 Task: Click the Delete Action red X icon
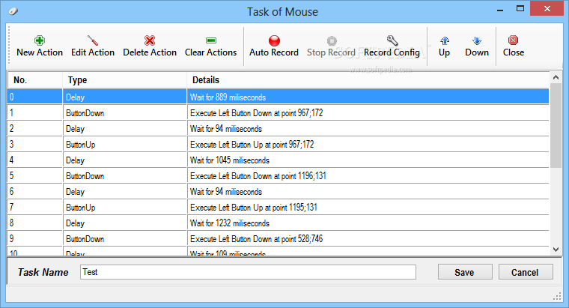click(x=150, y=40)
